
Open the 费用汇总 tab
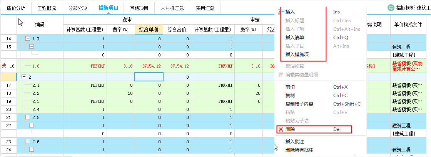pyautogui.click(x=205, y=8)
